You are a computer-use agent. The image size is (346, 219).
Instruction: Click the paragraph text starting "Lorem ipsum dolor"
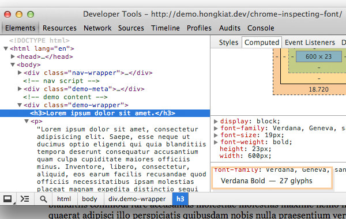[121, 159]
